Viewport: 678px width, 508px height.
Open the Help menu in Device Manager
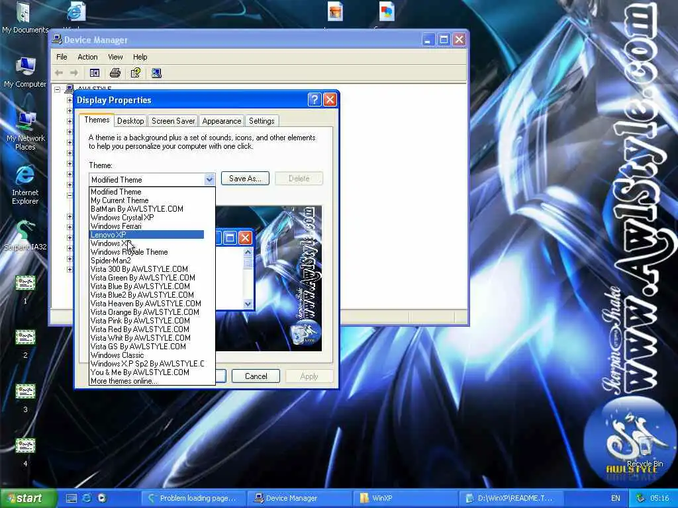[140, 57]
